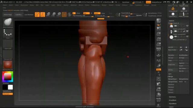Select the SimpleBrush tool icon
Screen dimensions: 193x108
(173, 9)
